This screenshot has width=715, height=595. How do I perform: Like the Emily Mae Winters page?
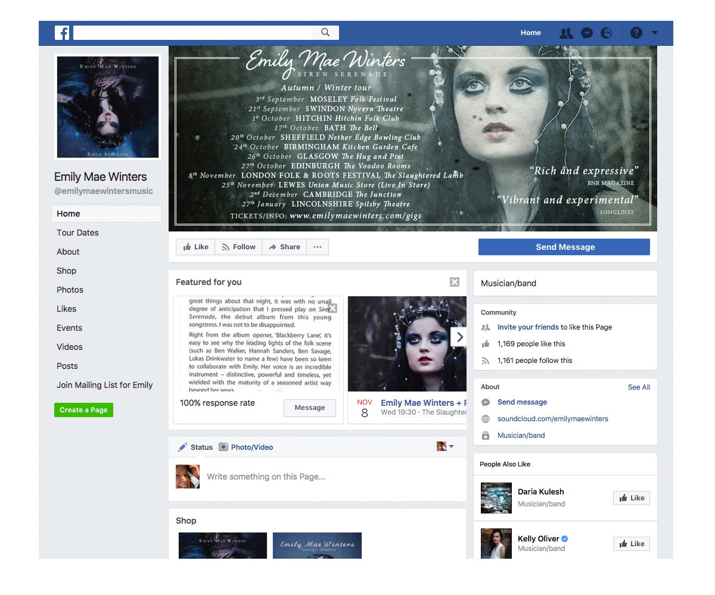point(195,247)
